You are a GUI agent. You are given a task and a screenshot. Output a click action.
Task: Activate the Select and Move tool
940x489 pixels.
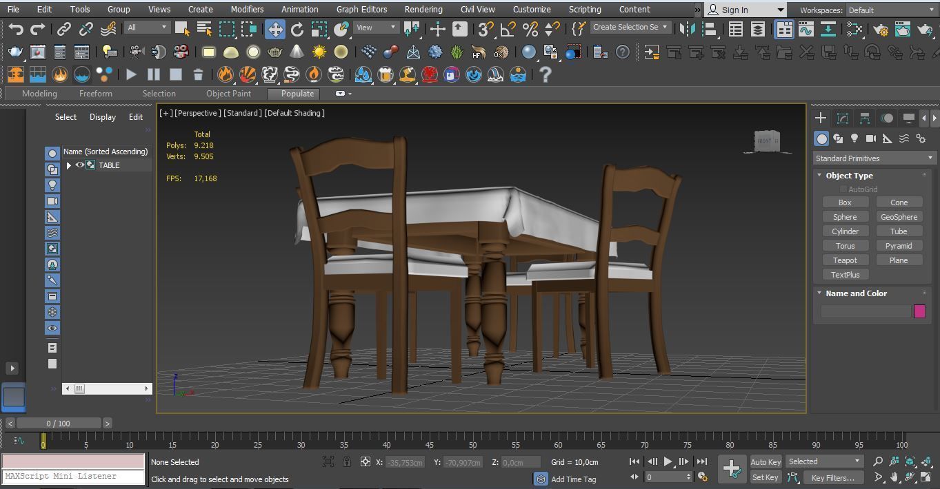pyautogui.click(x=275, y=29)
